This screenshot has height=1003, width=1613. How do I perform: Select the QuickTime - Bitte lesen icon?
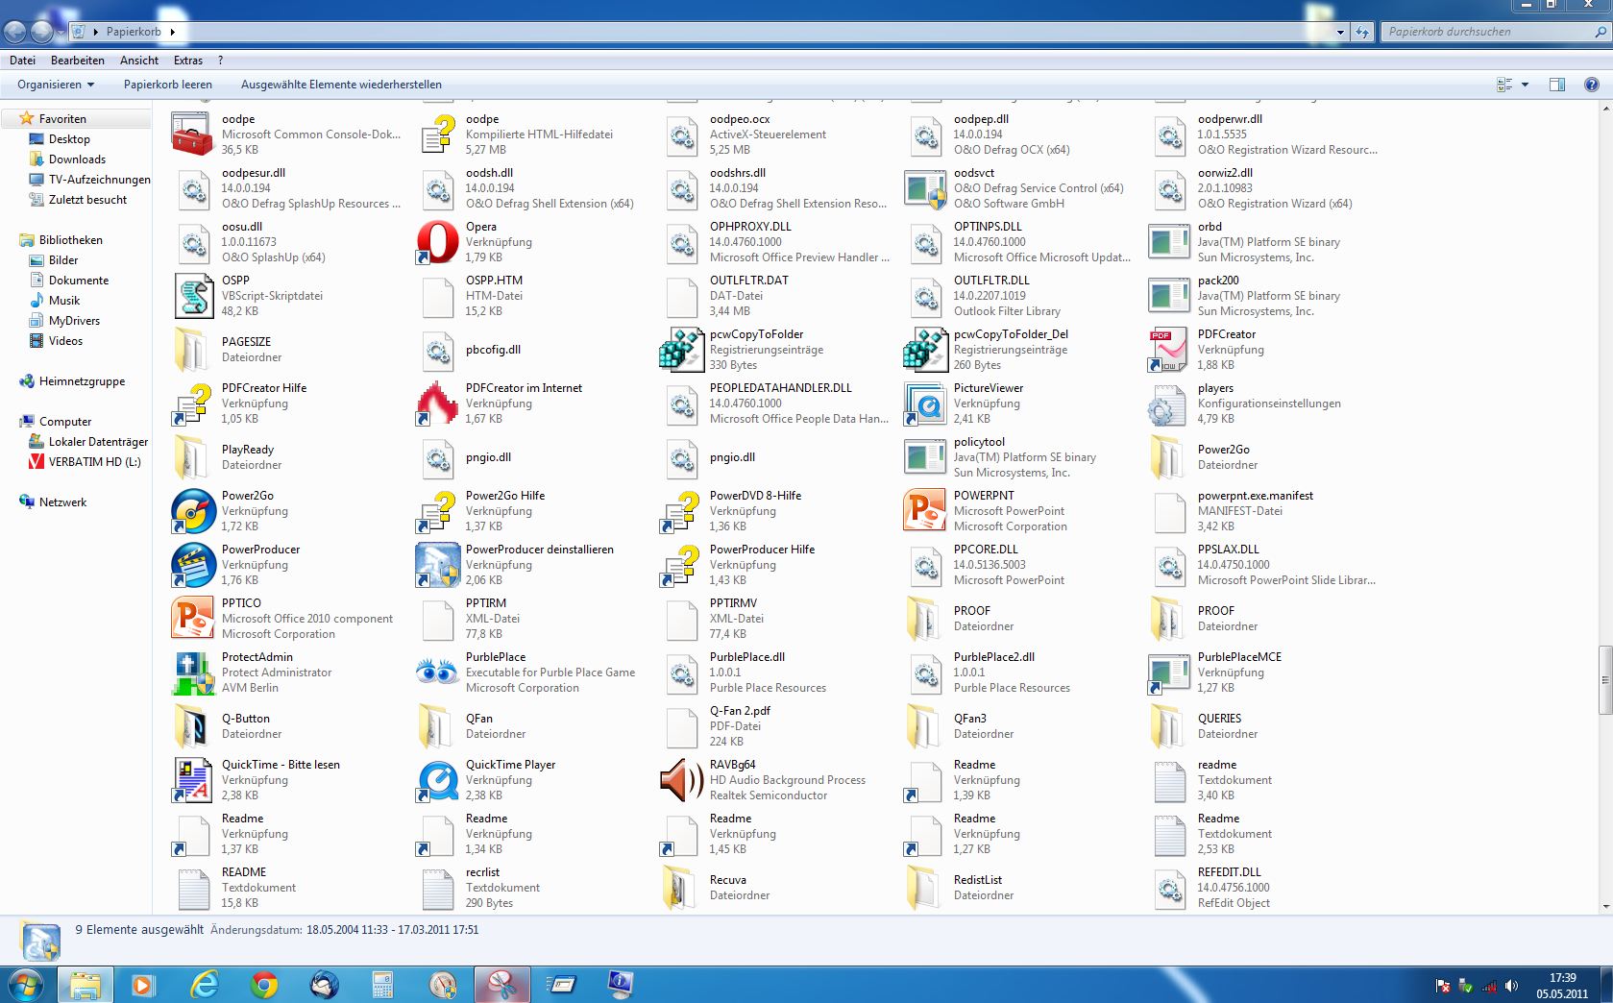pos(194,780)
